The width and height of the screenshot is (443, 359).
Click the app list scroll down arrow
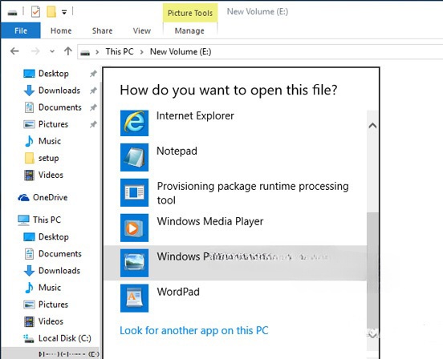coord(372,334)
